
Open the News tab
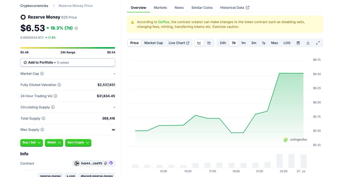(x=179, y=8)
